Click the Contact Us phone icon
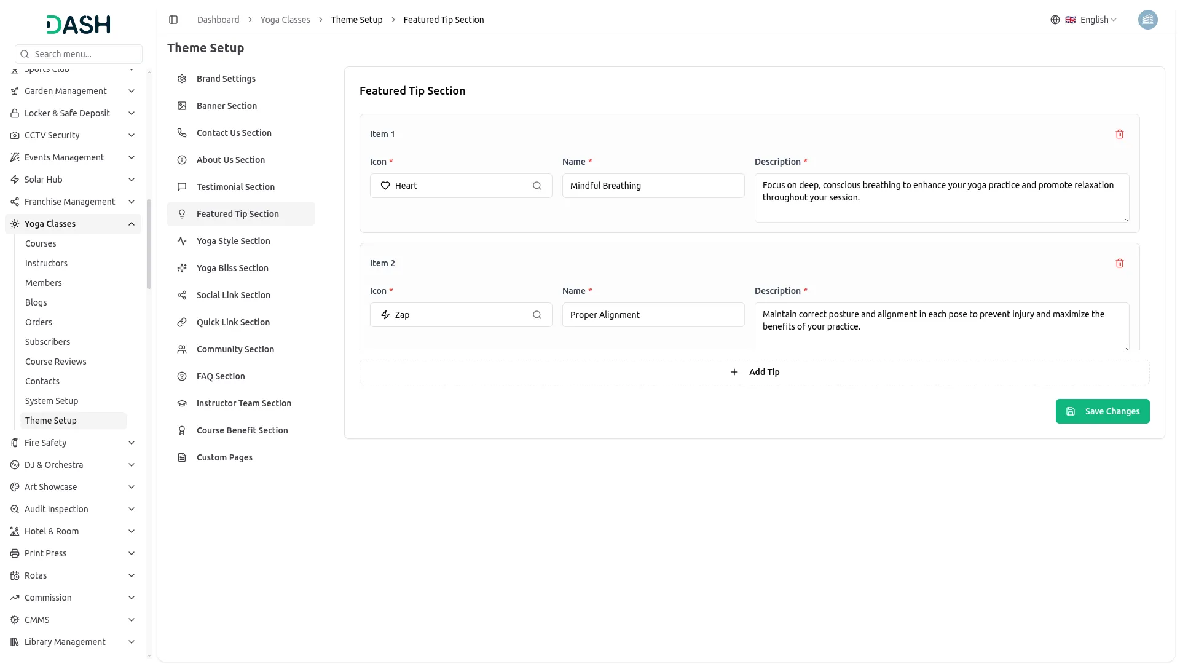 tap(182, 133)
